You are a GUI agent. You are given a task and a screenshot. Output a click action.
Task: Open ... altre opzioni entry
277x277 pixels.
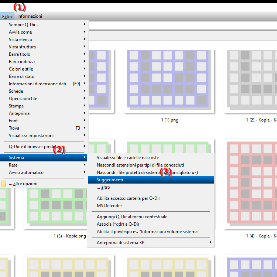click(x=44, y=184)
